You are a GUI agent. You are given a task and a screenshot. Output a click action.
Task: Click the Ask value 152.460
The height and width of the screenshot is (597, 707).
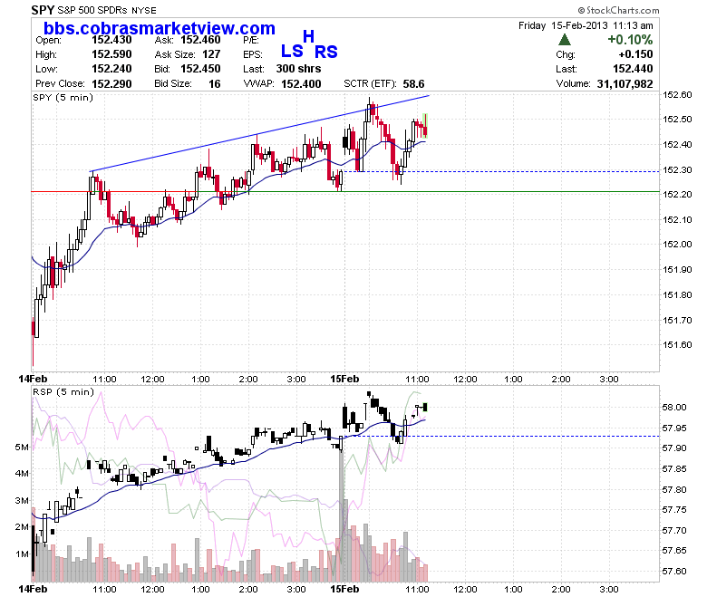click(x=200, y=40)
